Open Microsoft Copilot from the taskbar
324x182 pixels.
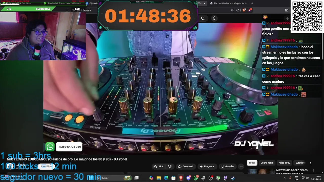pyautogui.click(x=151, y=178)
